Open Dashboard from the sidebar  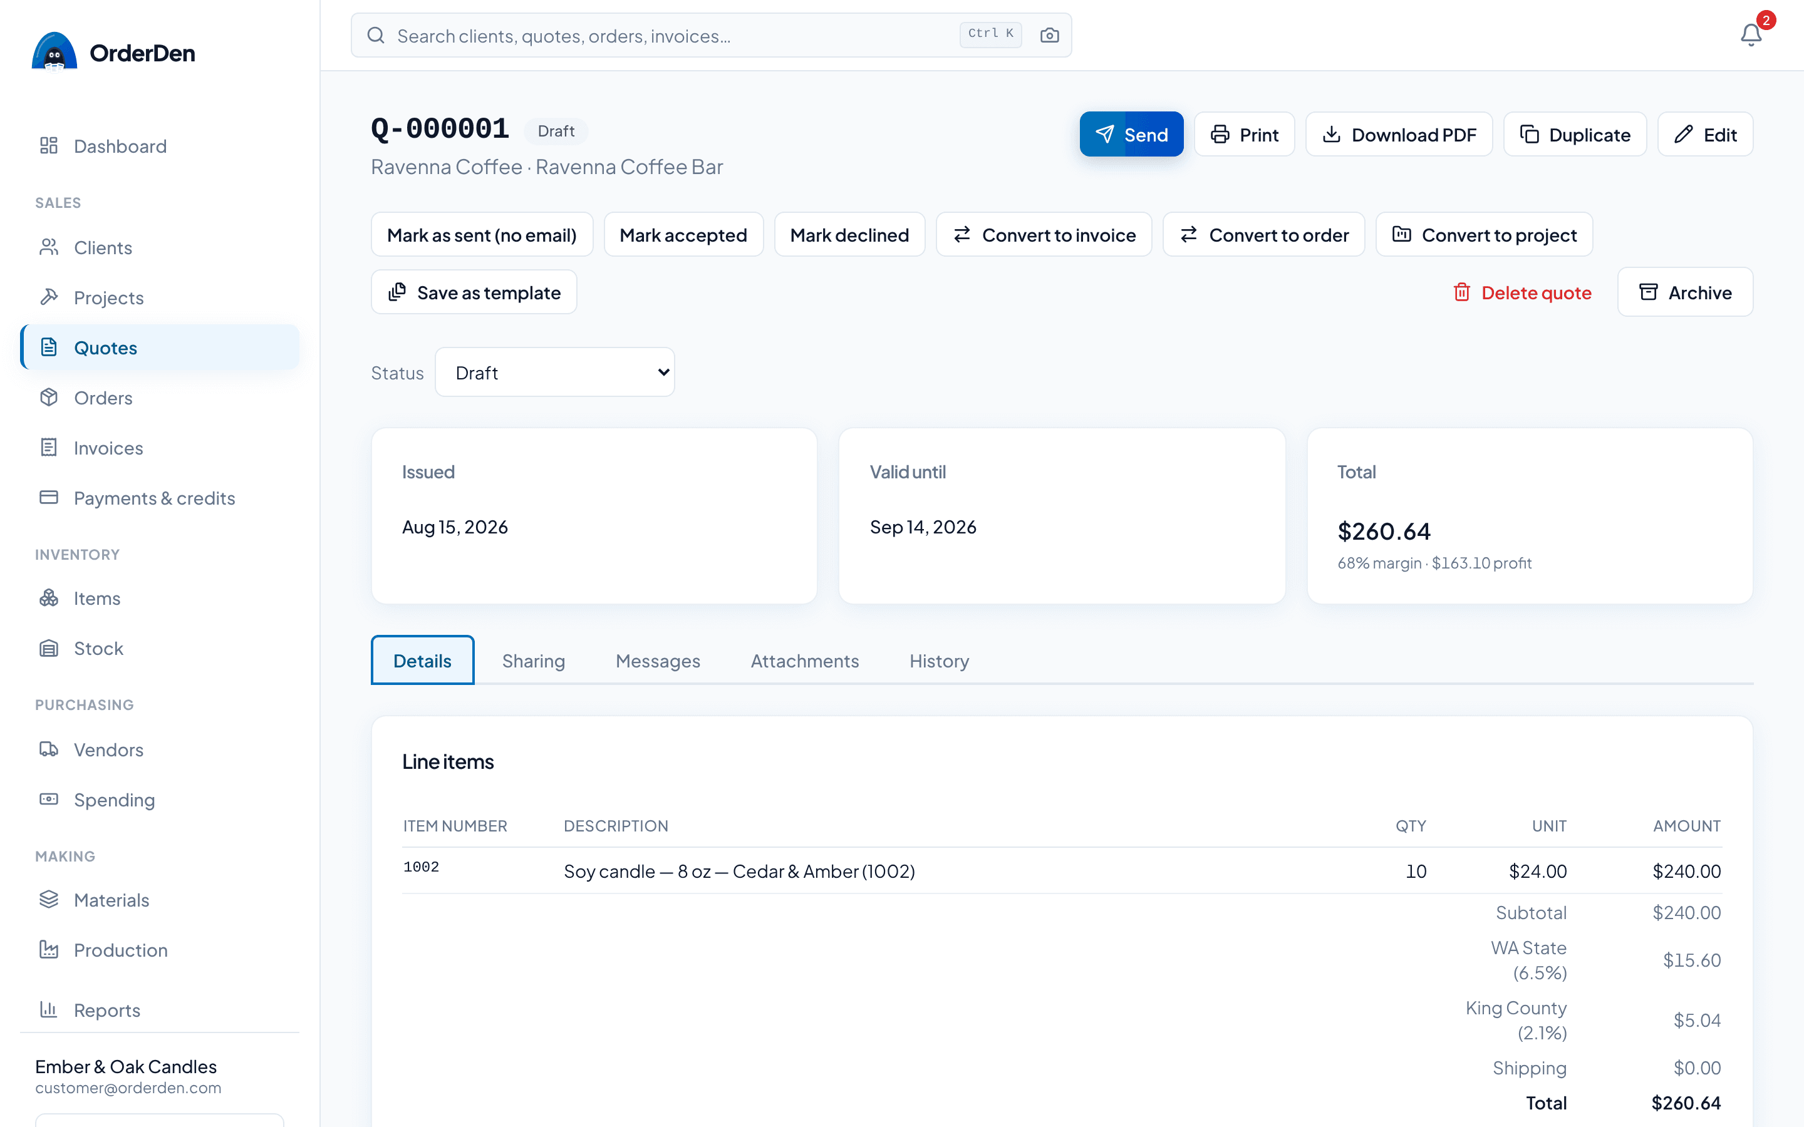click(x=160, y=146)
